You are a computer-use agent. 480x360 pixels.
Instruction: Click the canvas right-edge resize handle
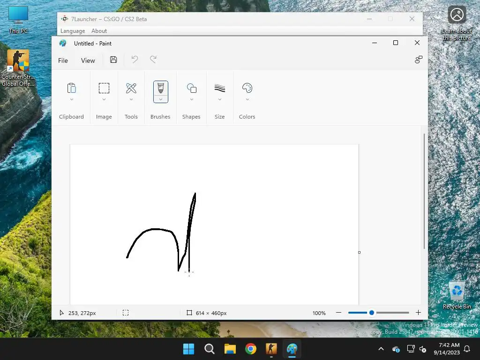[360, 252]
